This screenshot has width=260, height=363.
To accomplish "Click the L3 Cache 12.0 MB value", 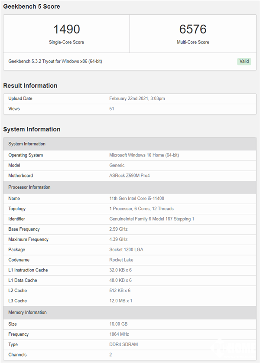I will coord(120,301).
